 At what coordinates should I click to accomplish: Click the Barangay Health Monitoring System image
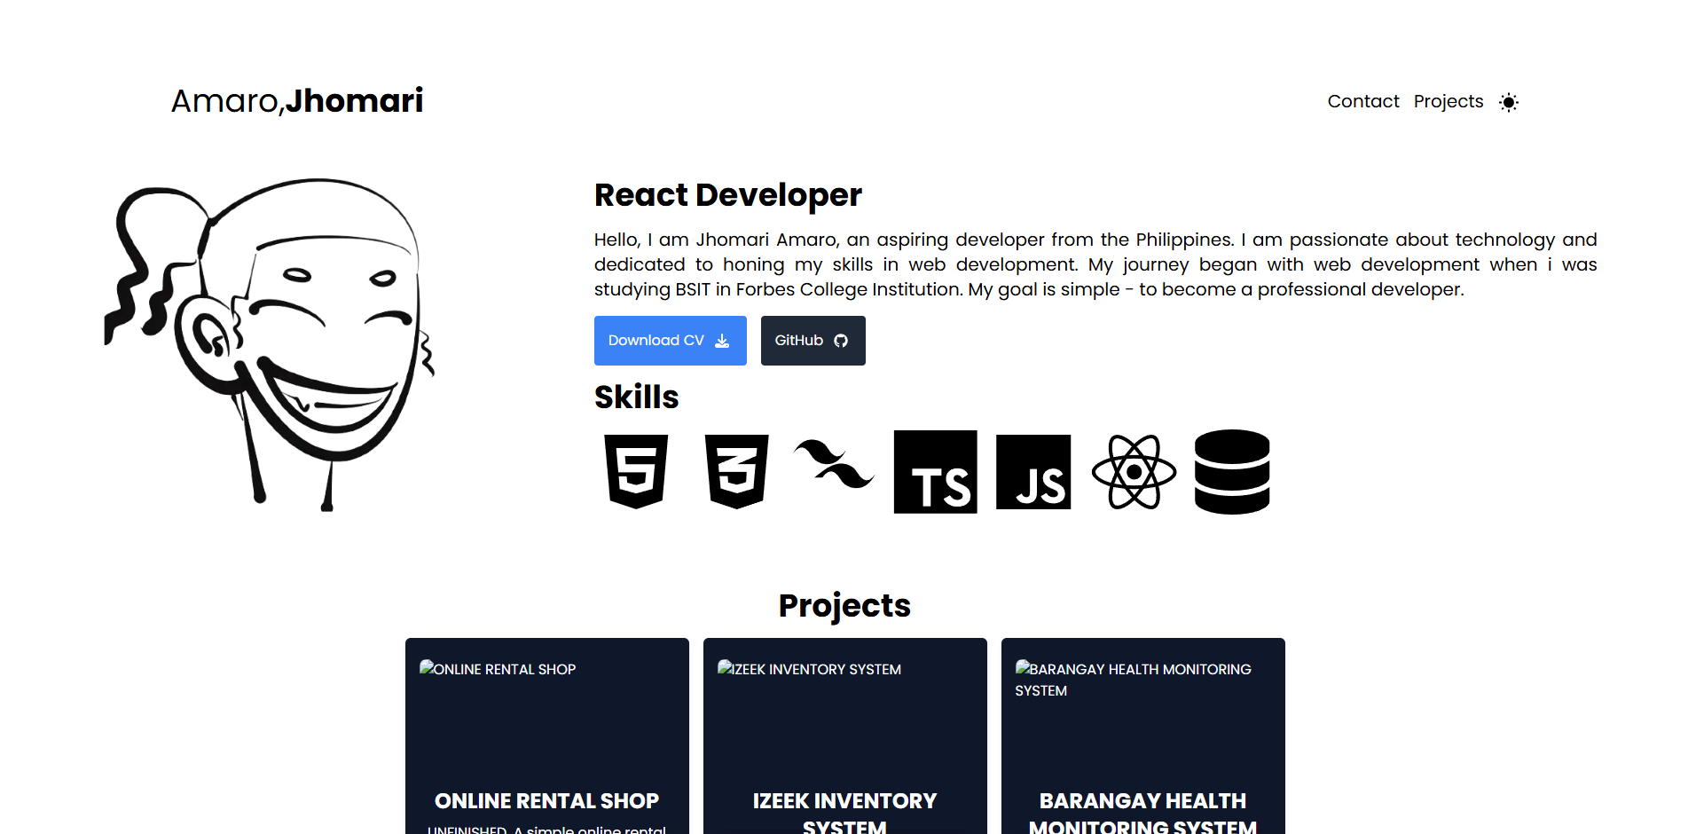1133,680
